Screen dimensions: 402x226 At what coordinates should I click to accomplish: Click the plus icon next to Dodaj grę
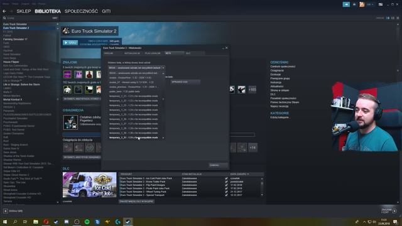6,211
